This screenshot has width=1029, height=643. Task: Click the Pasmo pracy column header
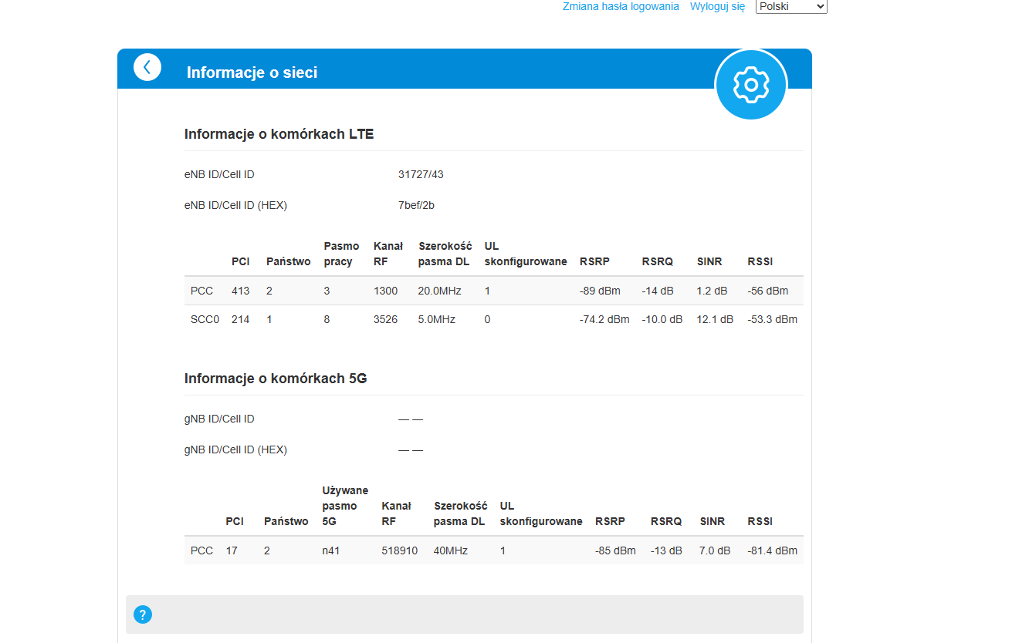click(341, 254)
